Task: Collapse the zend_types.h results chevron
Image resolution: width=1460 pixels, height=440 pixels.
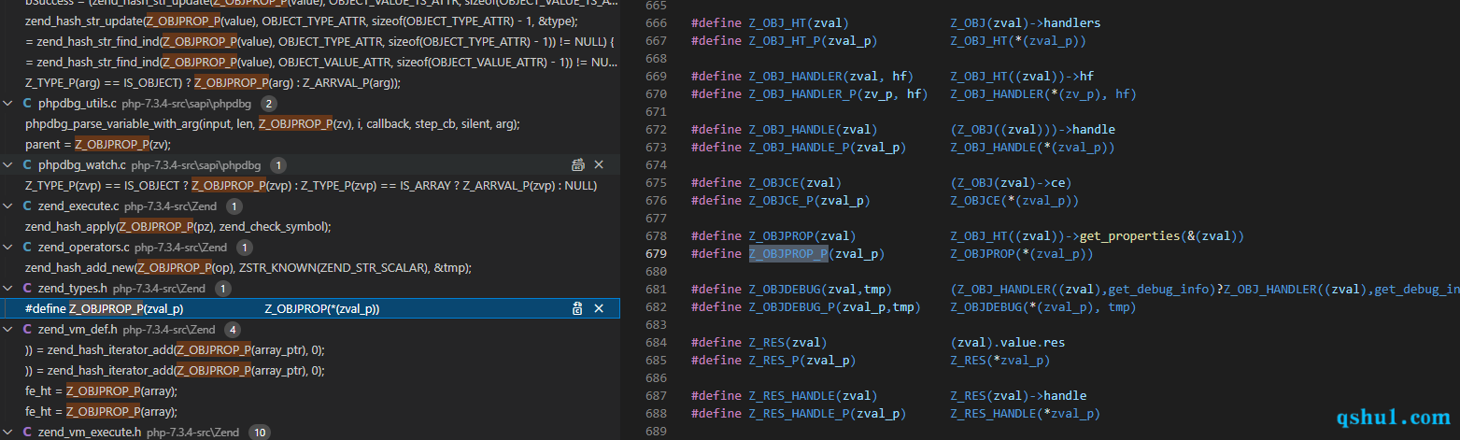Action: (9, 288)
